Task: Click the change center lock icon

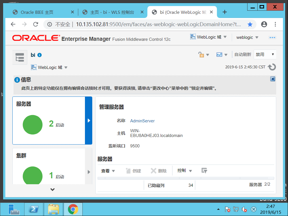Action: [x=202, y=54]
